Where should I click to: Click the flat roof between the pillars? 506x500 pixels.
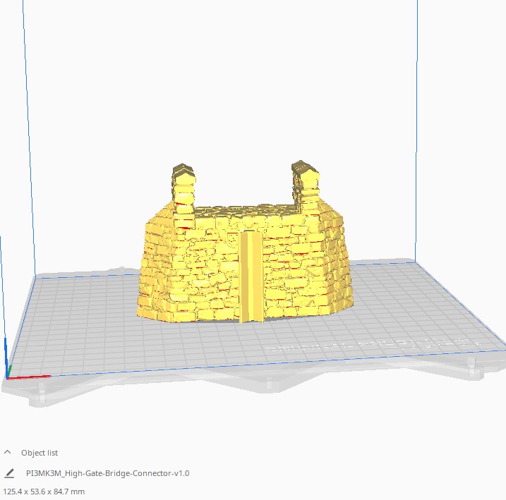[x=243, y=208]
